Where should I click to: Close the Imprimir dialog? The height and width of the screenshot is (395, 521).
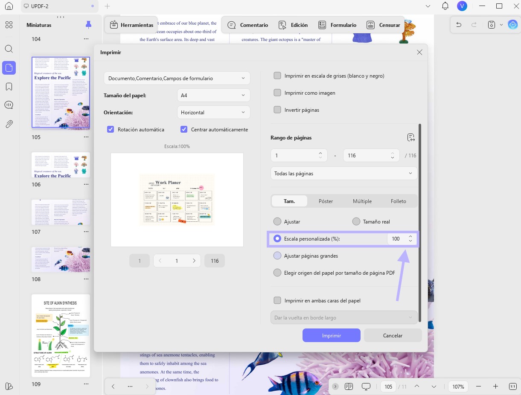419,52
